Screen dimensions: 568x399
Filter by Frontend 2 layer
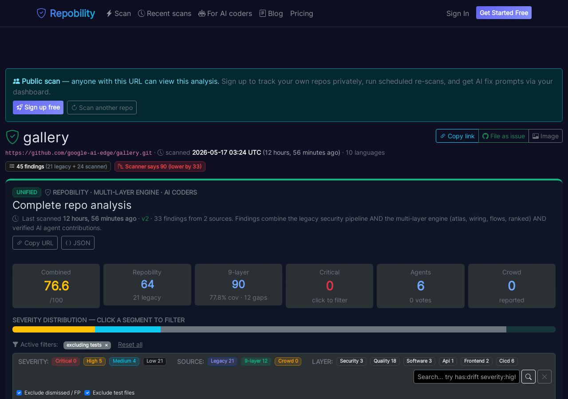[477, 361]
